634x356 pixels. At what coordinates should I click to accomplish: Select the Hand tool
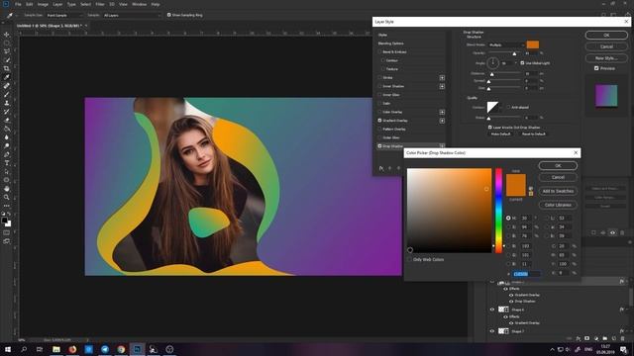pyautogui.click(x=7, y=189)
